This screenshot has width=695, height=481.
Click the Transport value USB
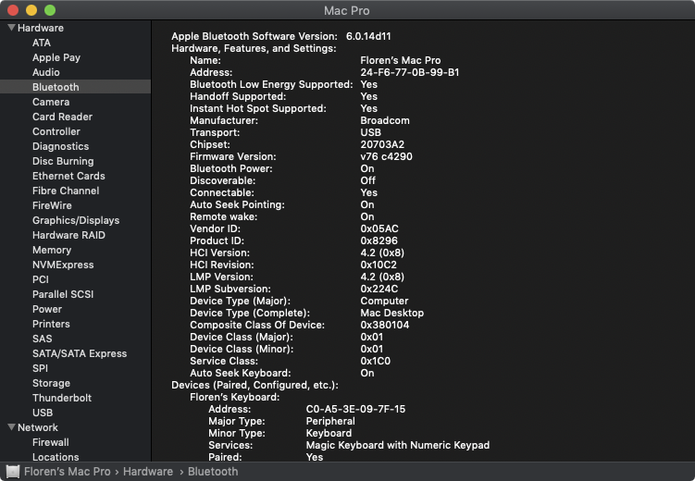pos(370,132)
